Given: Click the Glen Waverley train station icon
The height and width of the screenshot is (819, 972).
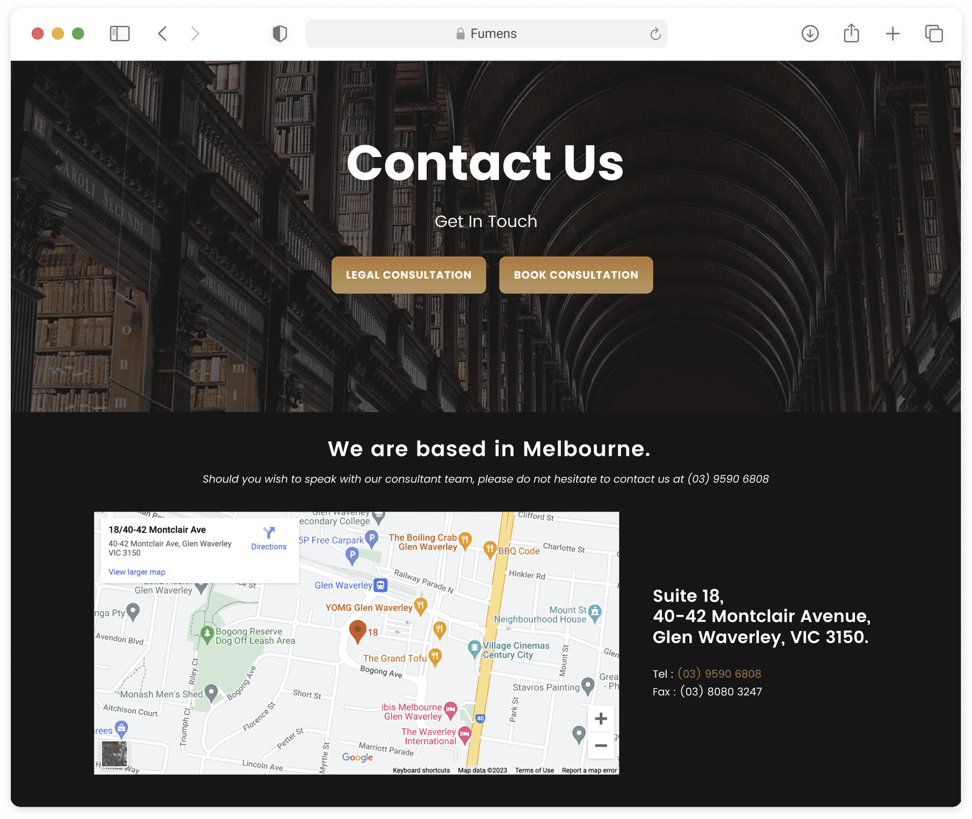Looking at the screenshot, I should click(x=381, y=585).
